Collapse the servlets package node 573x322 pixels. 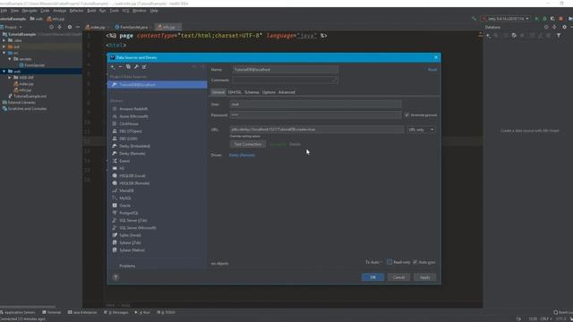pos(10,59)
